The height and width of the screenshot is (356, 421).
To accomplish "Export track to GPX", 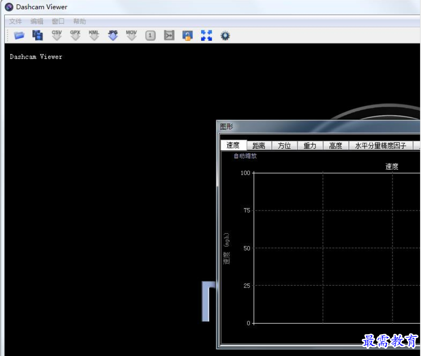I will click(75, 35).
